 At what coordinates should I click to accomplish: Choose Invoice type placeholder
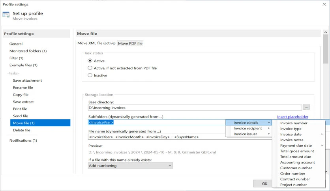(299, 129)
